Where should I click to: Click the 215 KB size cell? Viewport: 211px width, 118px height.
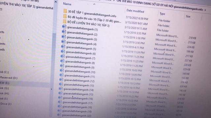pyautogui.click(x=192, y=43)
